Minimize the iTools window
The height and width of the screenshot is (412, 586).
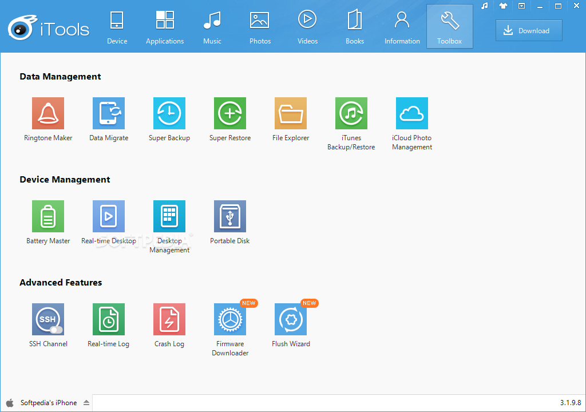tap(540, 6)
